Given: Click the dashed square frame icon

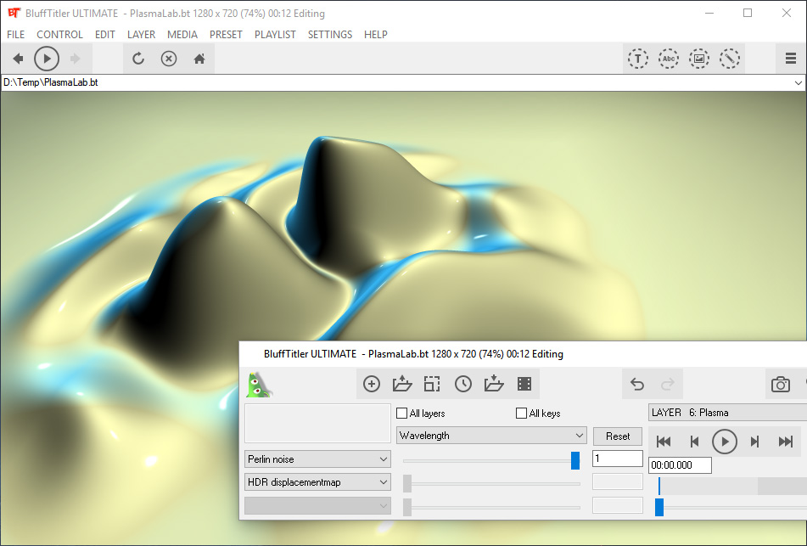Looking at the screenshot, I should [432, 384].
